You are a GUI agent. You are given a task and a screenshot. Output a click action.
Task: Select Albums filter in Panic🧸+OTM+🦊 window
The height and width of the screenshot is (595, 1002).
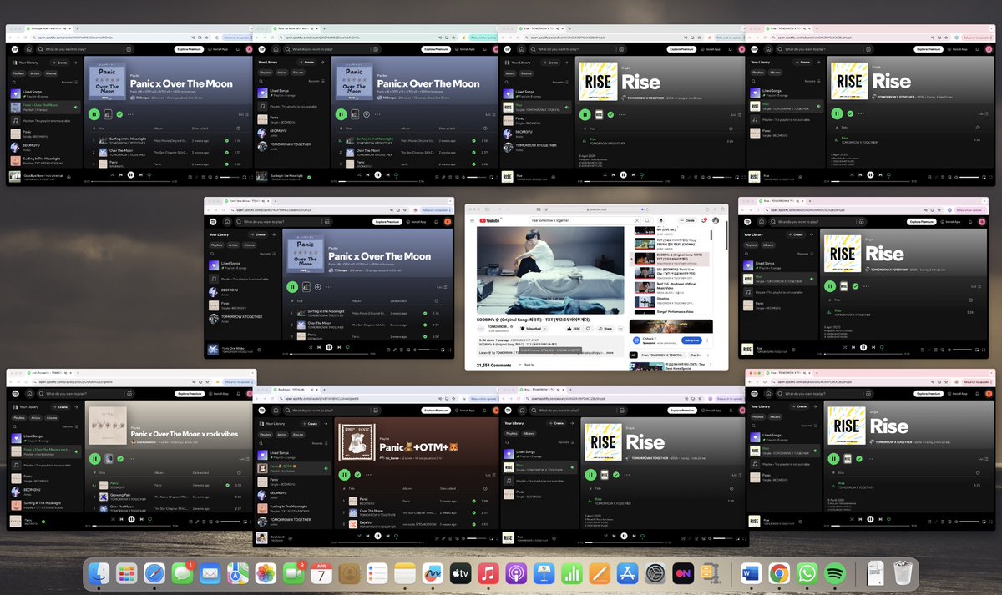[298, 435]
